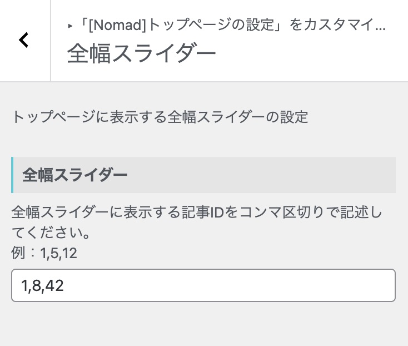Screen dimensions: 408x346
Task: Click the 全幅スライダー section header bar
Action: pyautogui.click(x=203, y=175)
